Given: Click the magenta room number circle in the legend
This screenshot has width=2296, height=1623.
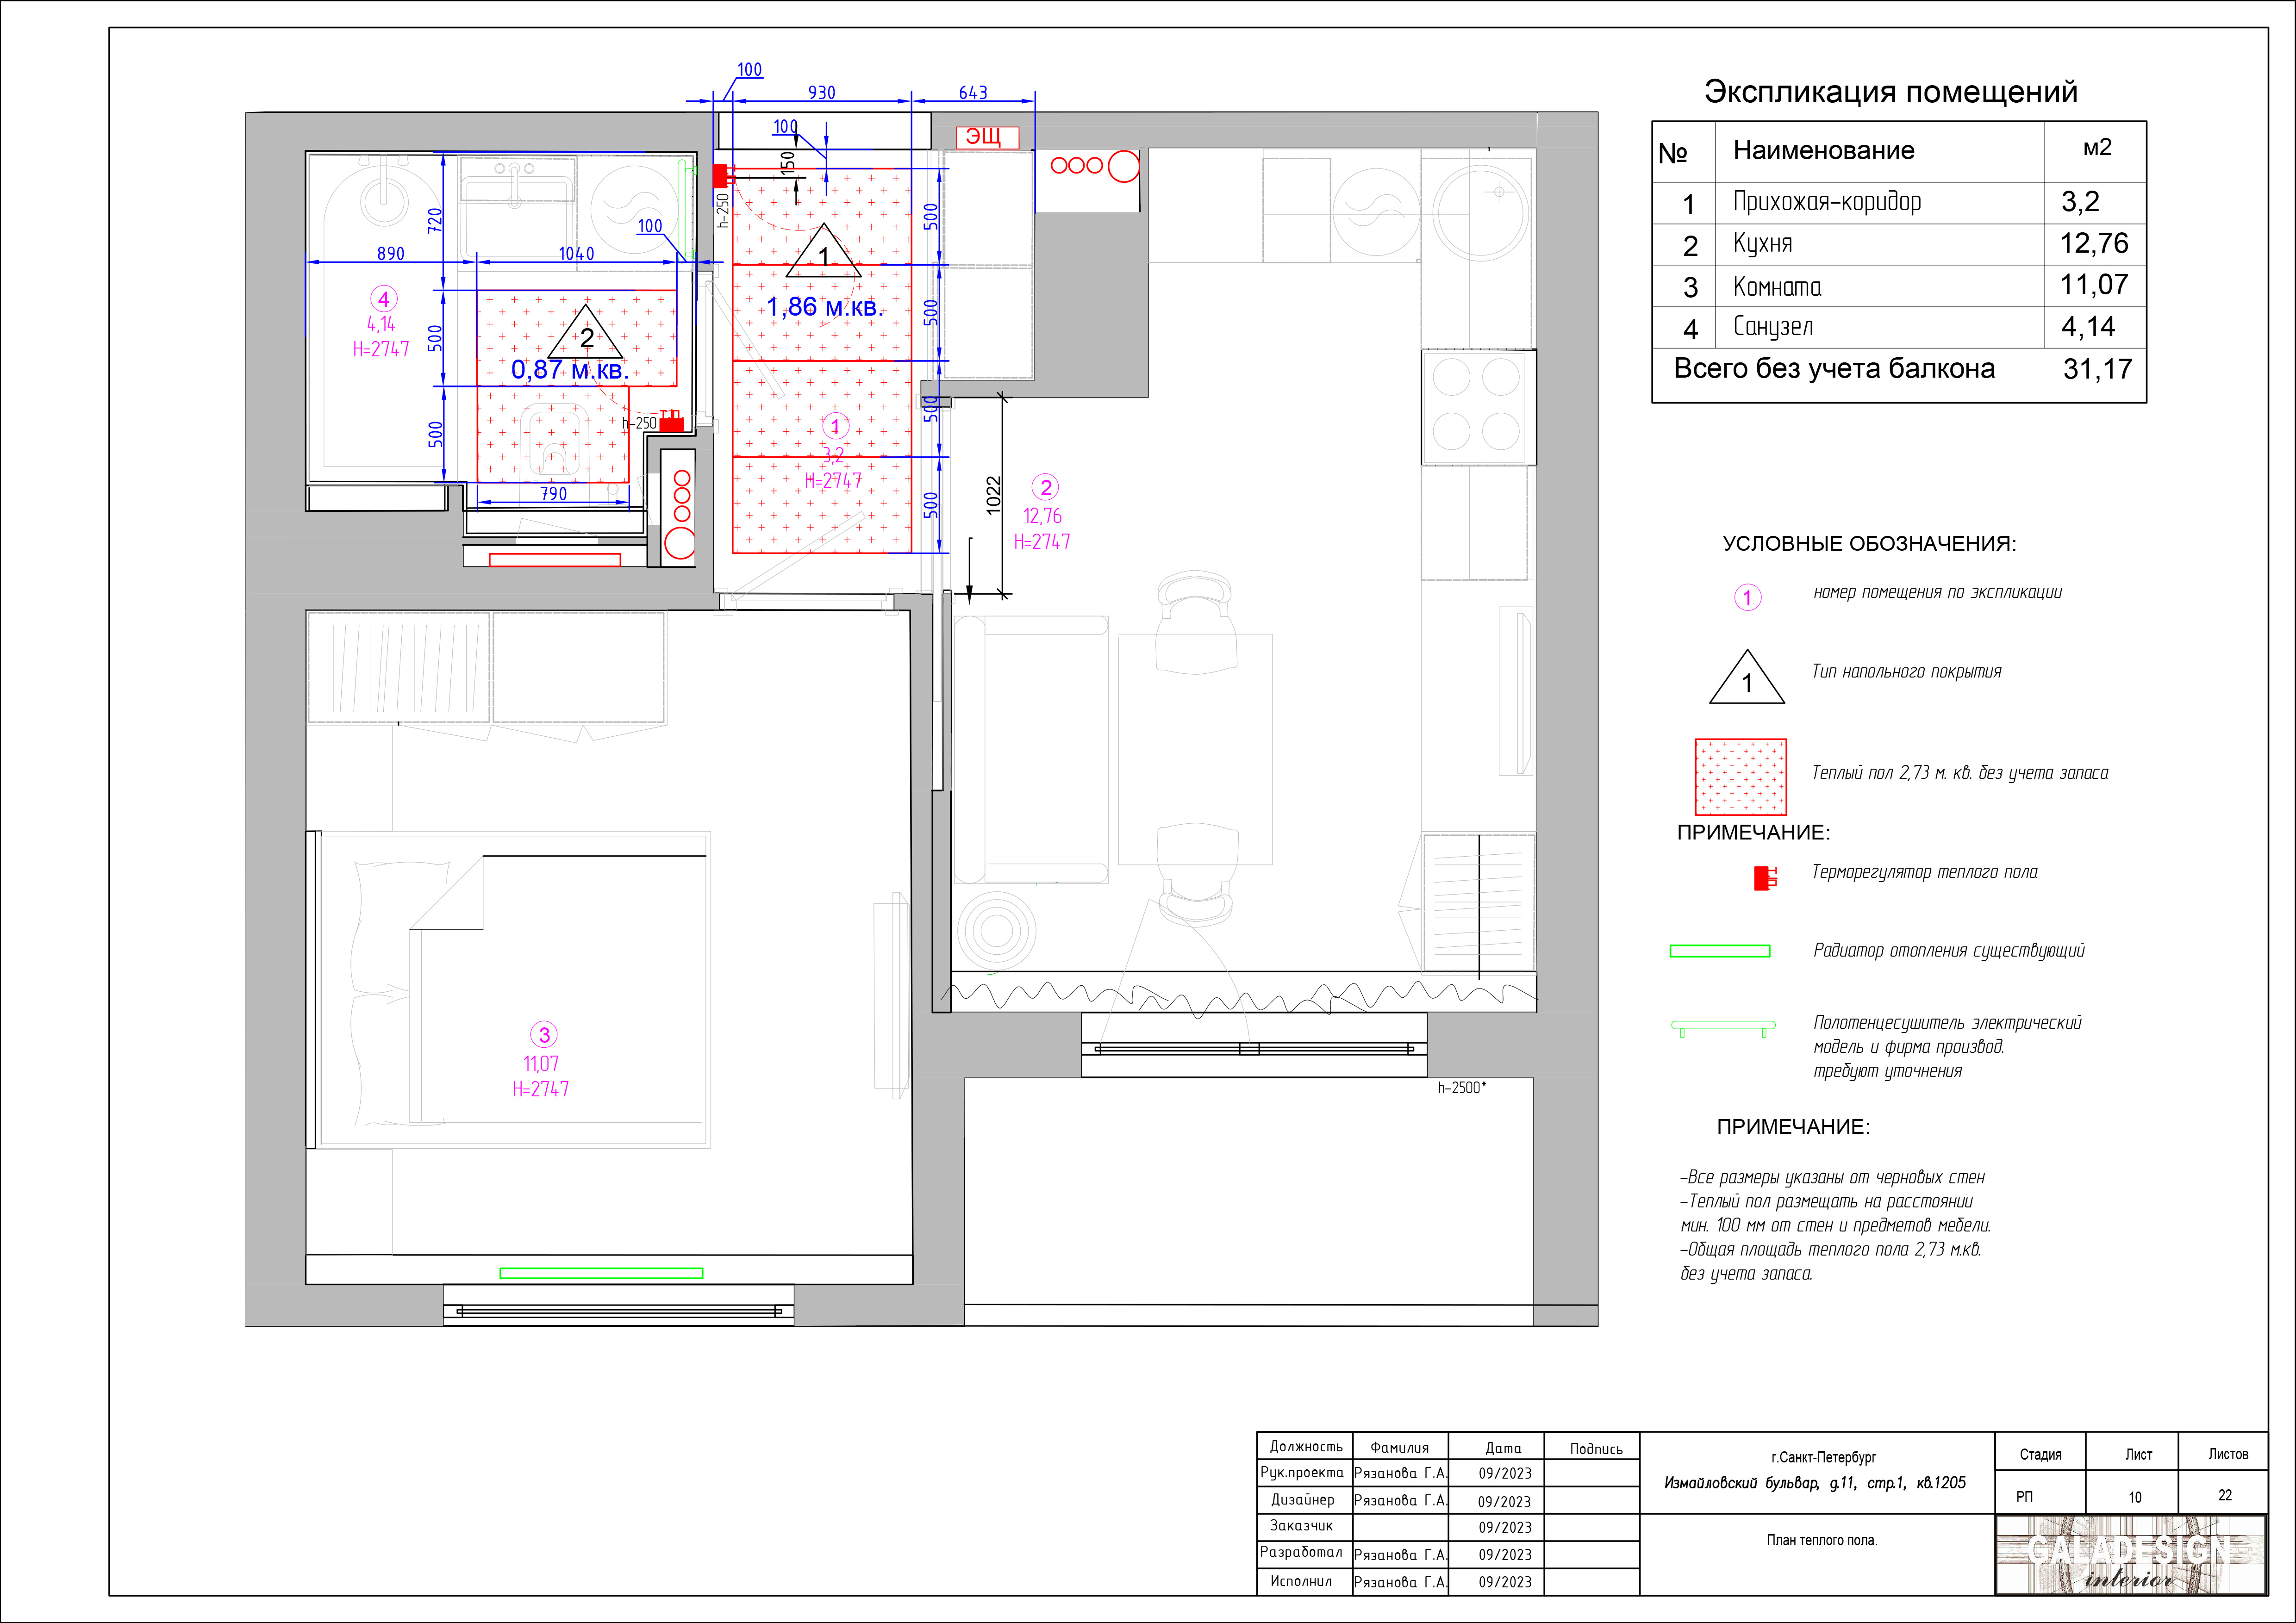Looking at the screenshot, I should point(1747,598).
